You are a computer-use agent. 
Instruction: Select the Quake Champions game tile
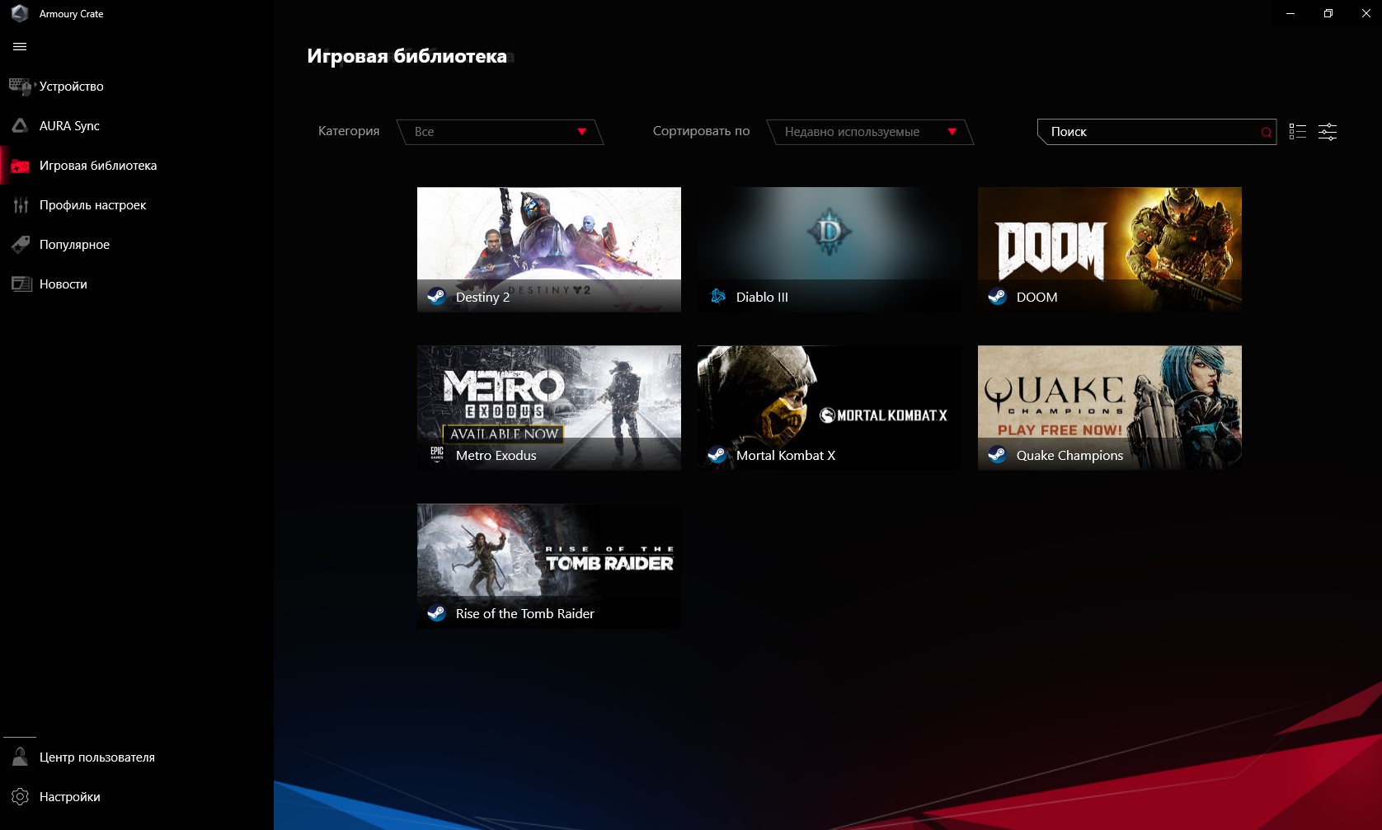click(1110, 408)
